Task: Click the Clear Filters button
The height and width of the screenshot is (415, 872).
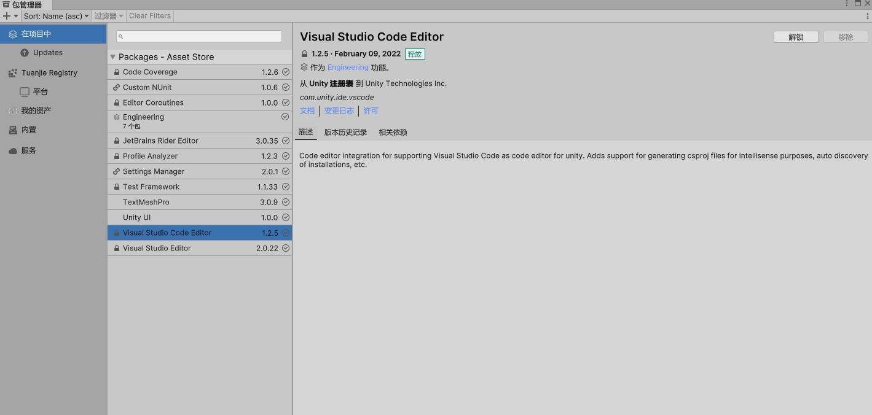Action: 150,16
